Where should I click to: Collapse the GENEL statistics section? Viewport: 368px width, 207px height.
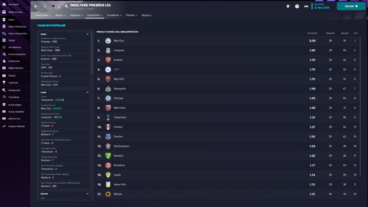pos(88,34)
